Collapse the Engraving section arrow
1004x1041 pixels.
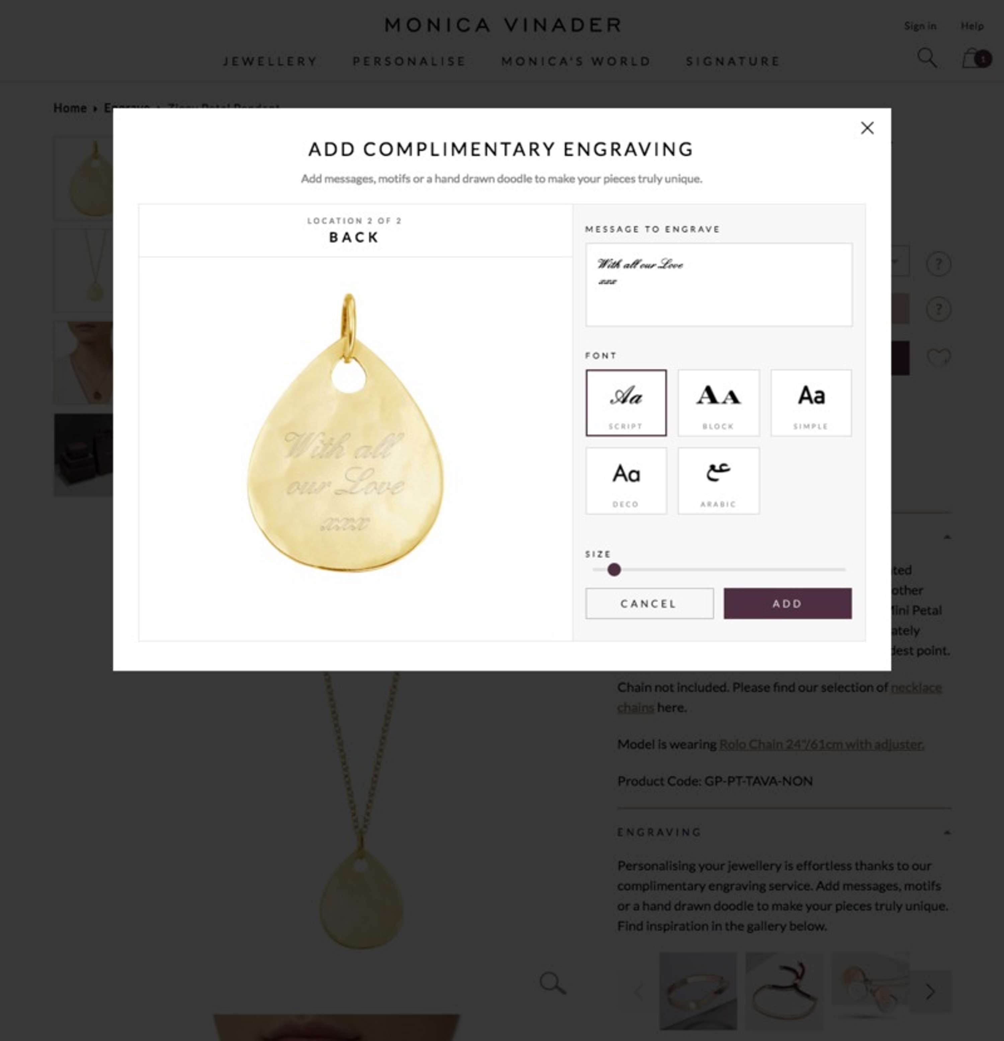947,832
